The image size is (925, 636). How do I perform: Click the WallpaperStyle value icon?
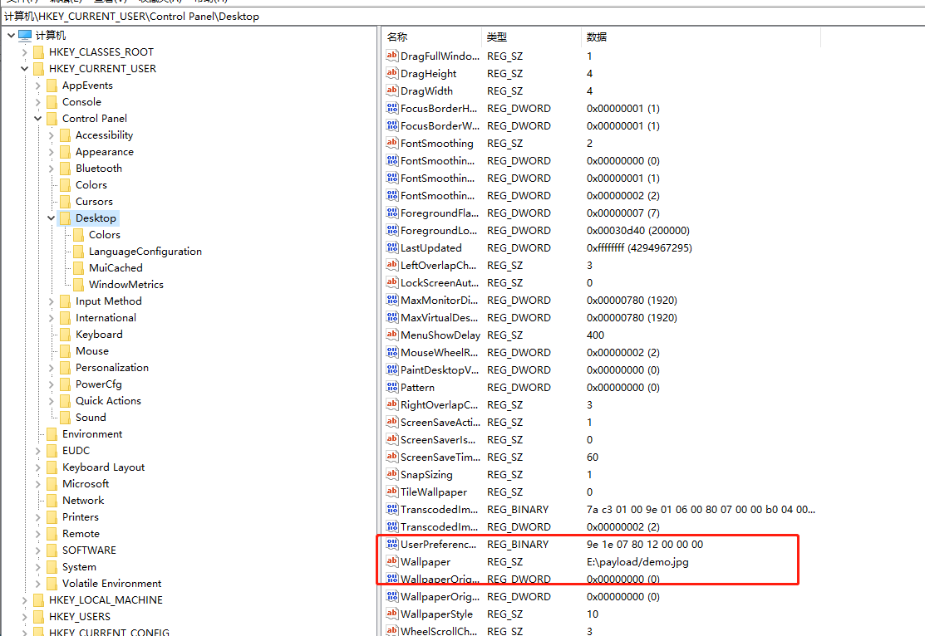click(391, 614)
